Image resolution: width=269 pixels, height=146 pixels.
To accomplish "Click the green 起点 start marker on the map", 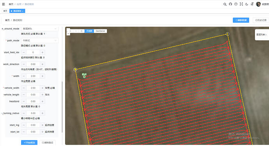I will pos(84,77).
